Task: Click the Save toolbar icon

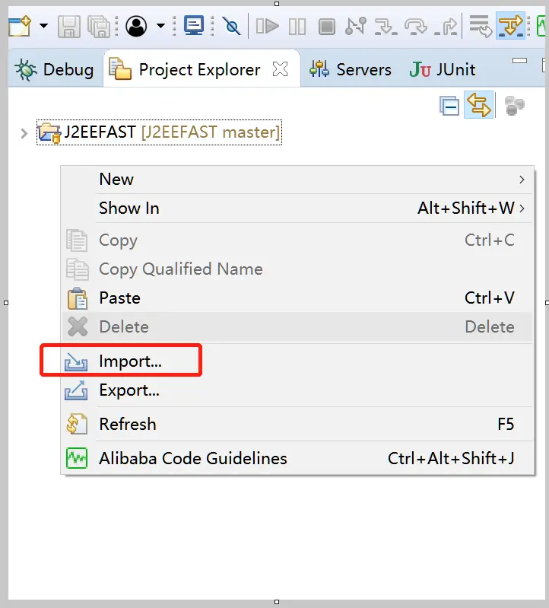Action: 69,27
